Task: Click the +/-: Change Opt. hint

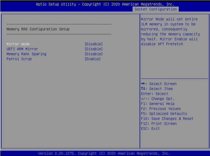Action: tap(158, 99)
